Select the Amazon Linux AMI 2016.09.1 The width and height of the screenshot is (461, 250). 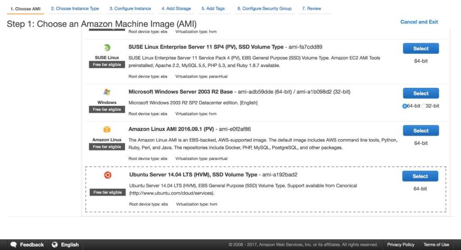click(x=421, y=131)
